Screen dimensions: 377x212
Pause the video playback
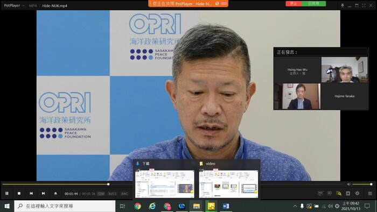coord(6,193)
